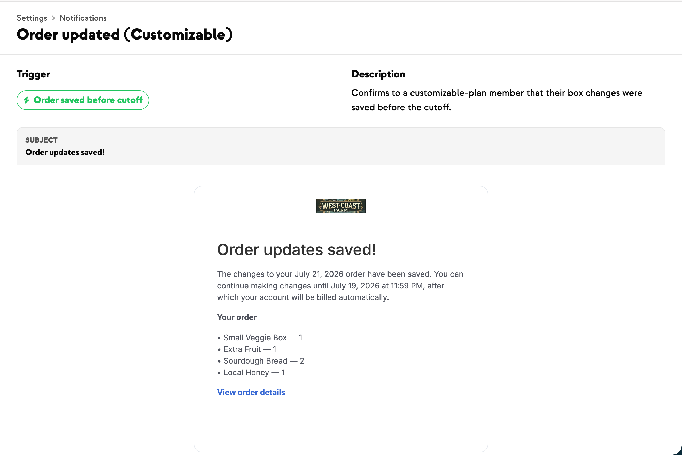Click the lightning bolt trigger icon
Viewport: 682px width, 455px height.
click(x=26, y=100)
